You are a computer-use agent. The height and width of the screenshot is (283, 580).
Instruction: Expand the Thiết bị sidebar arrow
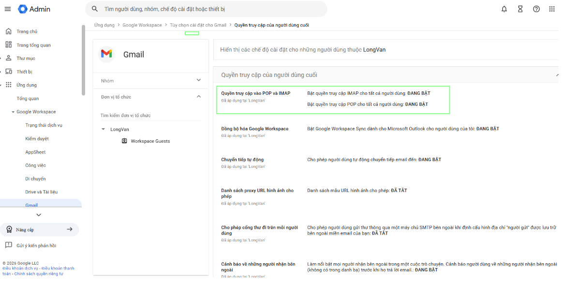tap(1, 72)
